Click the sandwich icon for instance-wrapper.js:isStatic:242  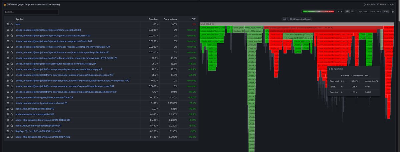coord(8,41)
